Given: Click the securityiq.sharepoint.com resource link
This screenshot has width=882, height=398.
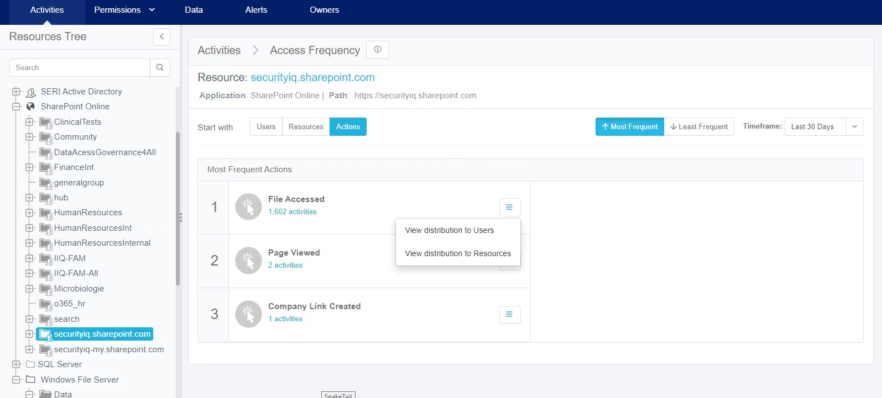Looking at the screenshot, I should point(312,77).
